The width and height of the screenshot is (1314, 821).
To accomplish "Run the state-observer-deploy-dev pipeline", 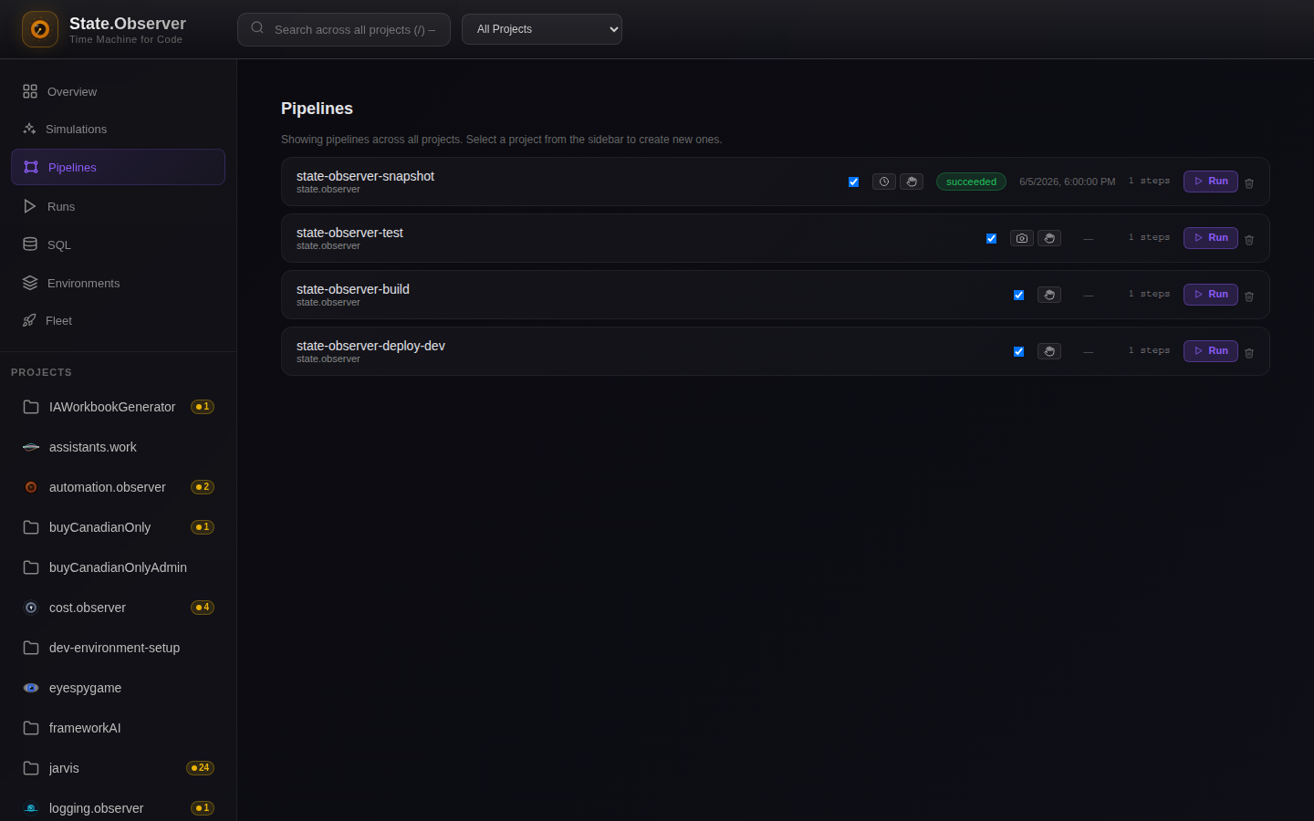I will 1211,351.
